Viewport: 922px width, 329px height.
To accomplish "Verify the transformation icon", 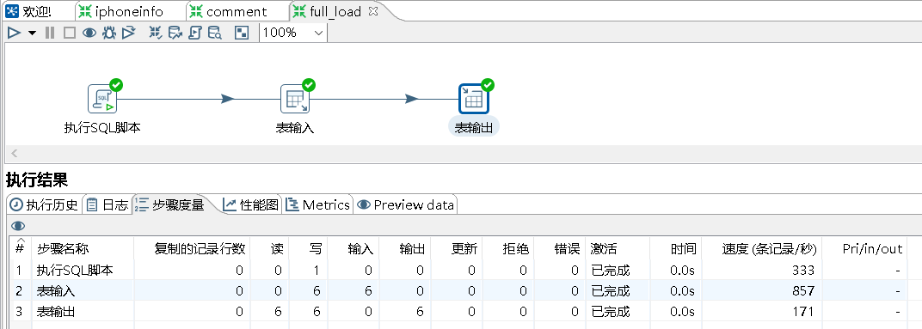I will pyautogui.click(x=155, y=33).
